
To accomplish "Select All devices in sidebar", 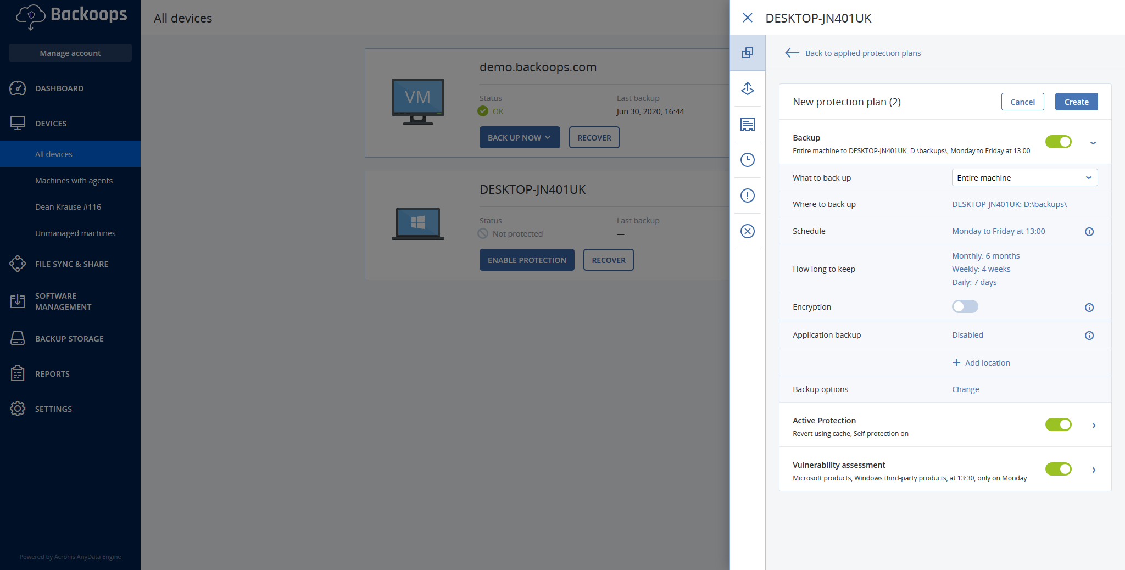I will [70, 154].
